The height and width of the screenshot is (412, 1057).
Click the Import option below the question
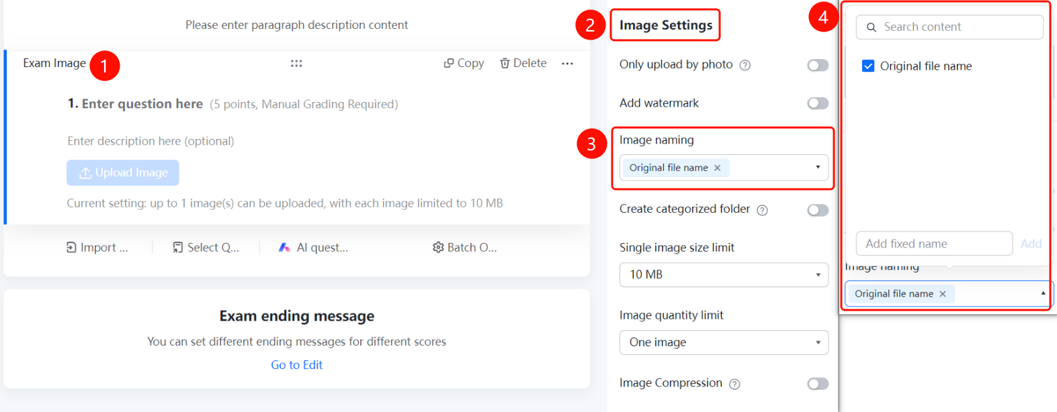coord(97,248)
